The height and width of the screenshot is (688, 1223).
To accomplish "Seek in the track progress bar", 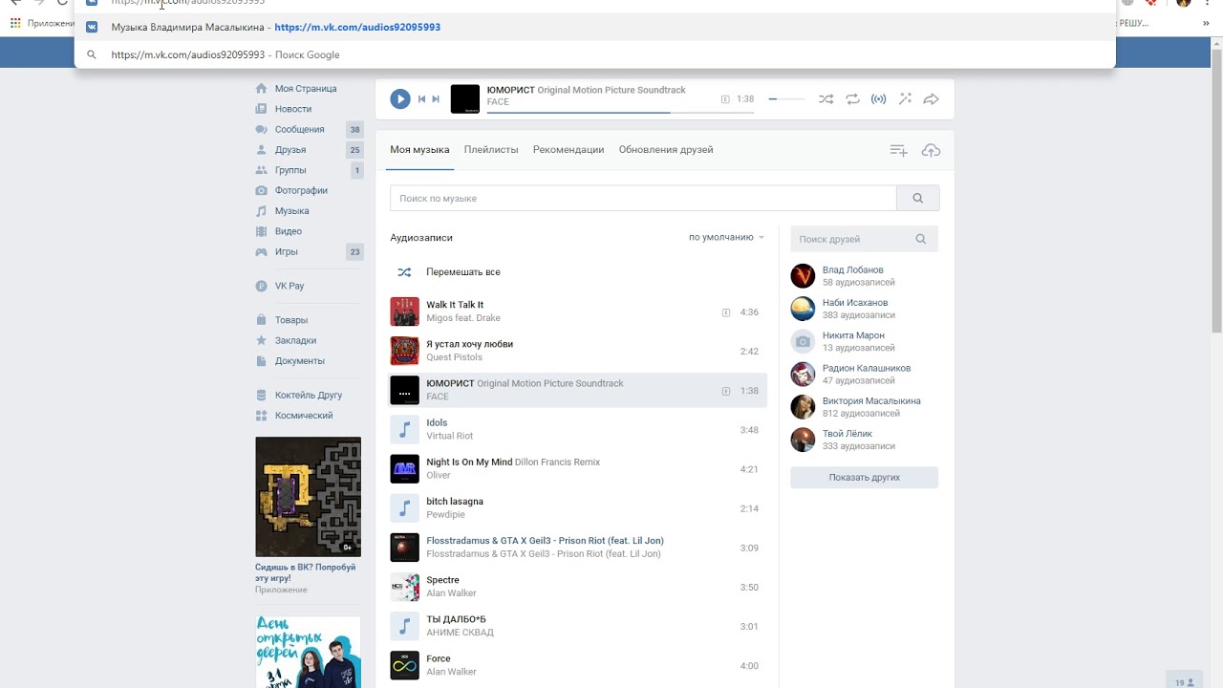I will click(x=620, y=112).
